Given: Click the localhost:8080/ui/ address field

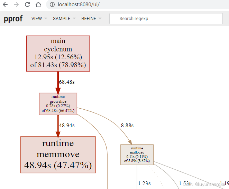Looking at the screenshot, I should [x=137, y=4].
